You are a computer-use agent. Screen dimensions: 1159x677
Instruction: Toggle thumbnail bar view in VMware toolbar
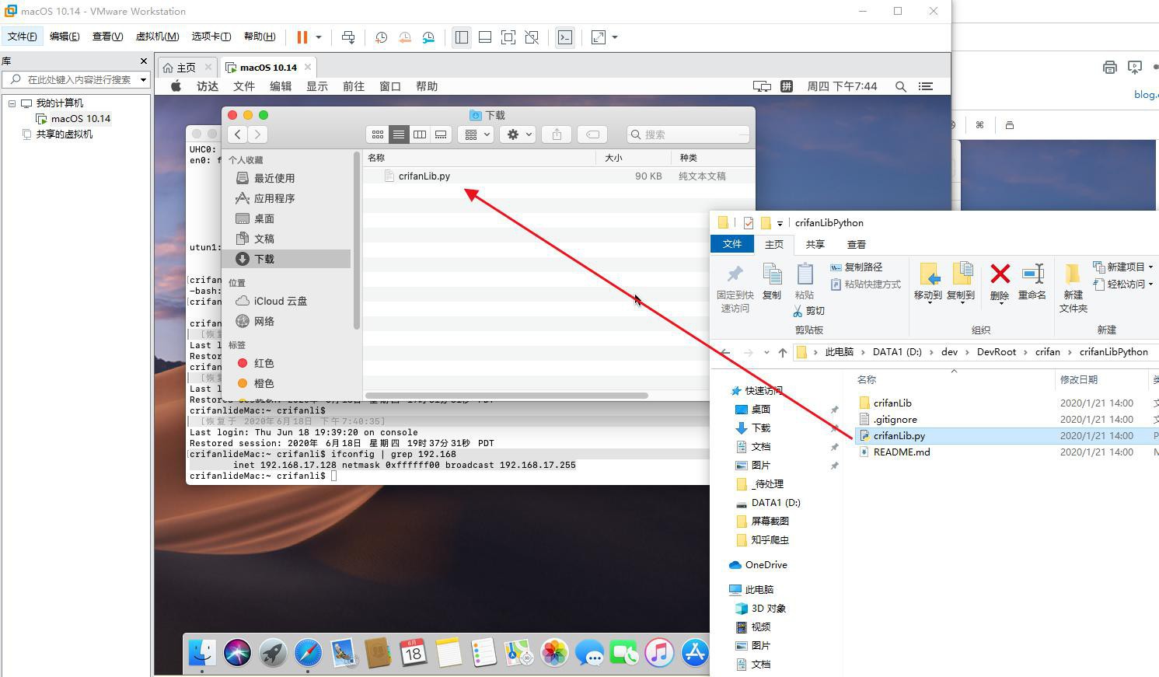(484, 37)
